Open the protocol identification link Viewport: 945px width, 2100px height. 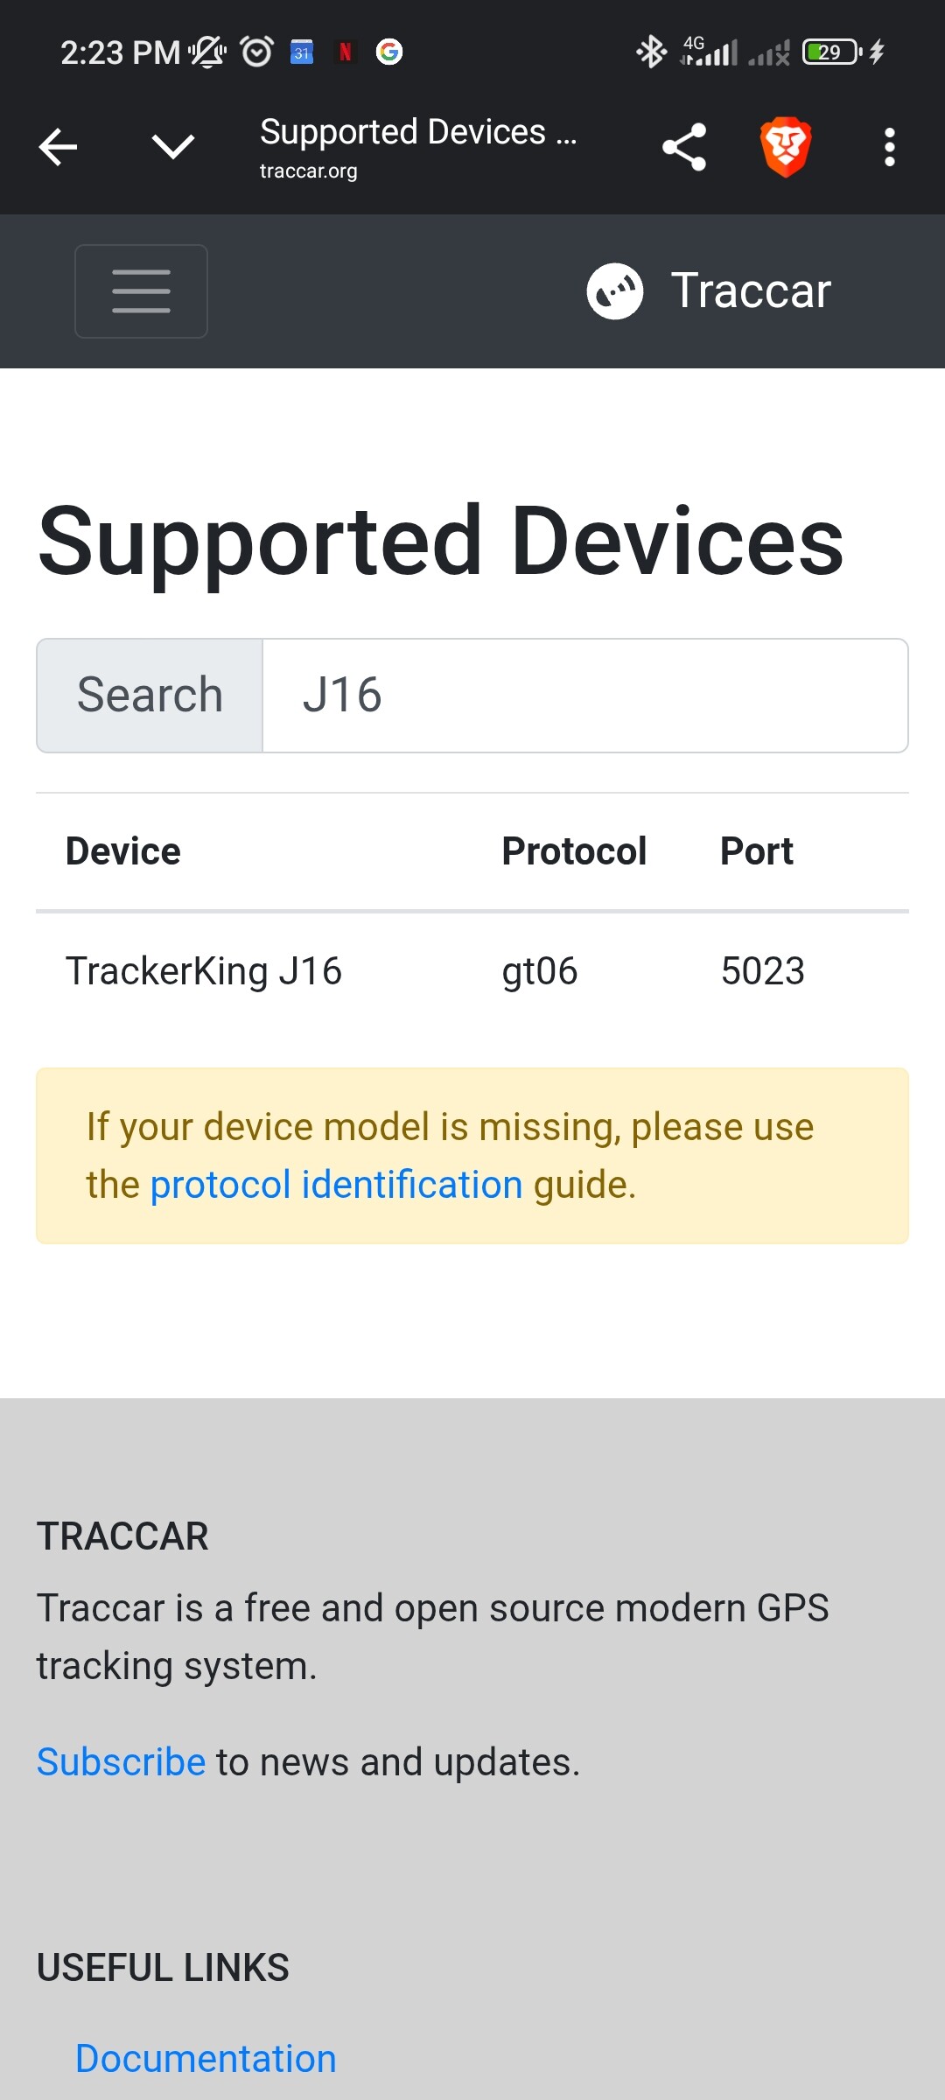coord(336,1185)
